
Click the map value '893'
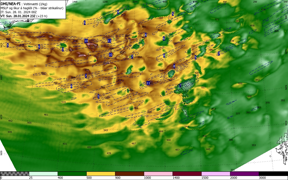112,22
